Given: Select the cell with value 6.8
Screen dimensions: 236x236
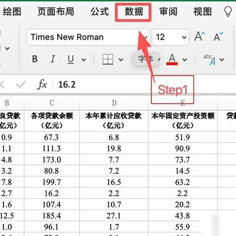Looking at the screenshot, I should [114, 137].
